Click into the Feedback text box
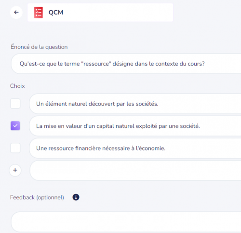Image resolution: width=241 pixels, height=233 pixels. point(126,222)
